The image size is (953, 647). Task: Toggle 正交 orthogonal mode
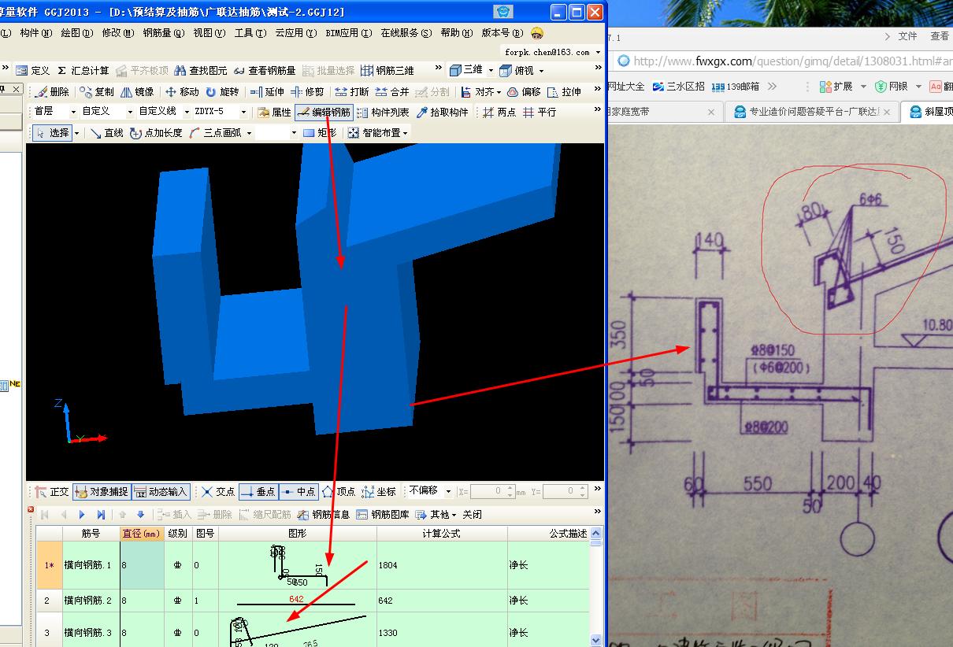52,492
